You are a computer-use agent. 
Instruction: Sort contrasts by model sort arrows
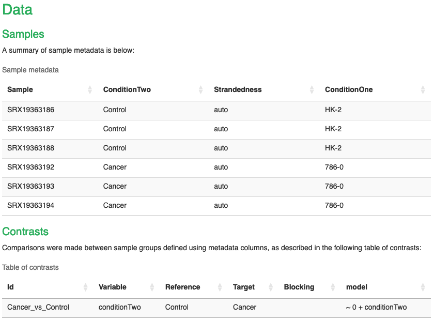[x=423, y=287]
